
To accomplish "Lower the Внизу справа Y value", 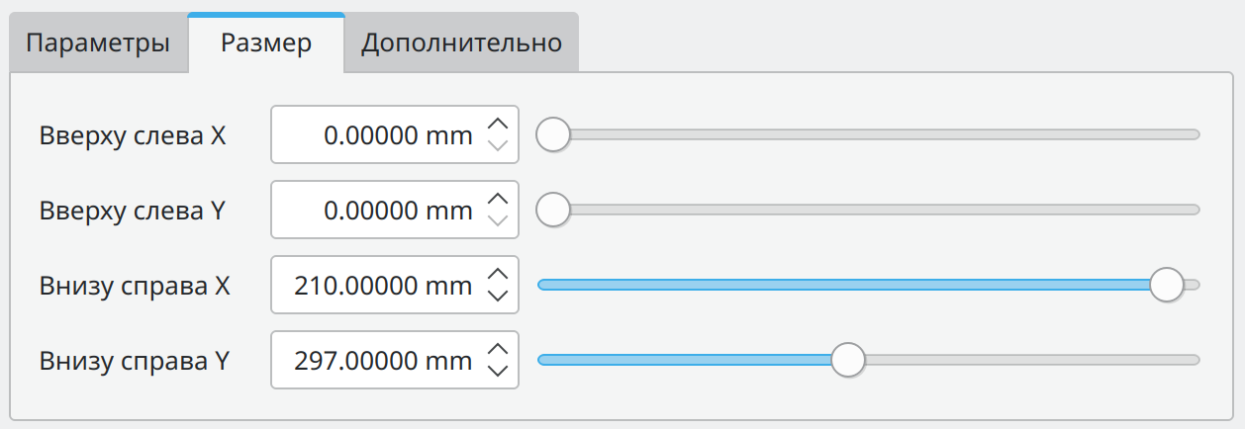I will [x=498, y=370].
